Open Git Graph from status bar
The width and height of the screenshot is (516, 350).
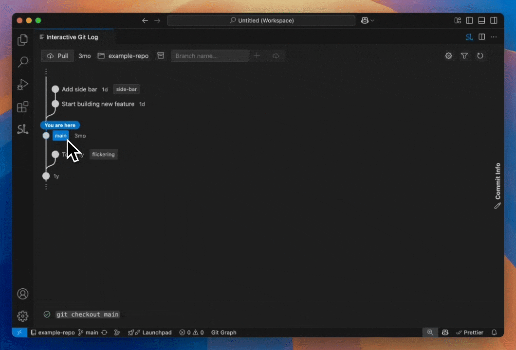[x=224, y=332]
